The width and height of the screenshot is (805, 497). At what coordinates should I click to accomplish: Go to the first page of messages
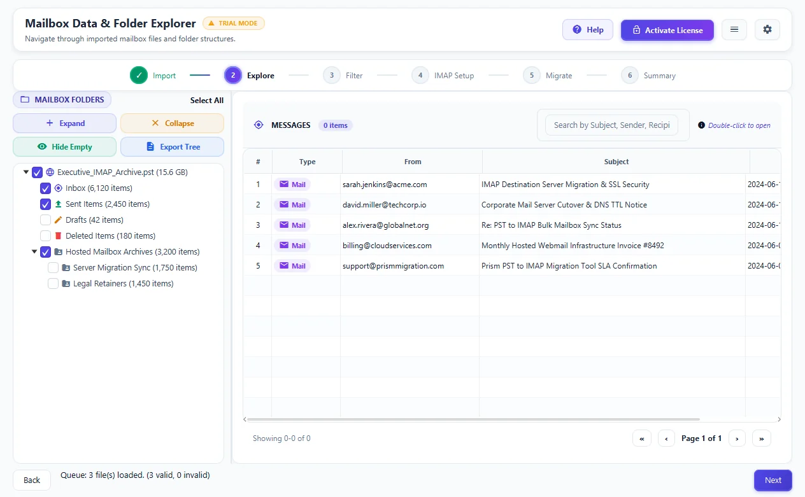coord(642,438)
